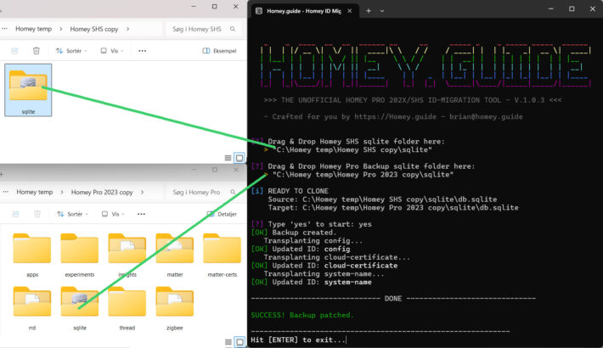Open the sqlite folder in Homey SHS copy
603x348 pixels.
coord(28,87)
